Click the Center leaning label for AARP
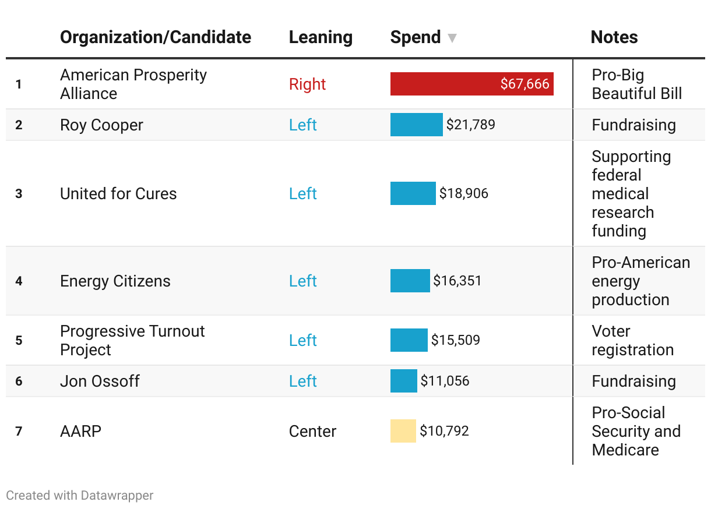The image size is (711, 509). tap(312, 431)
